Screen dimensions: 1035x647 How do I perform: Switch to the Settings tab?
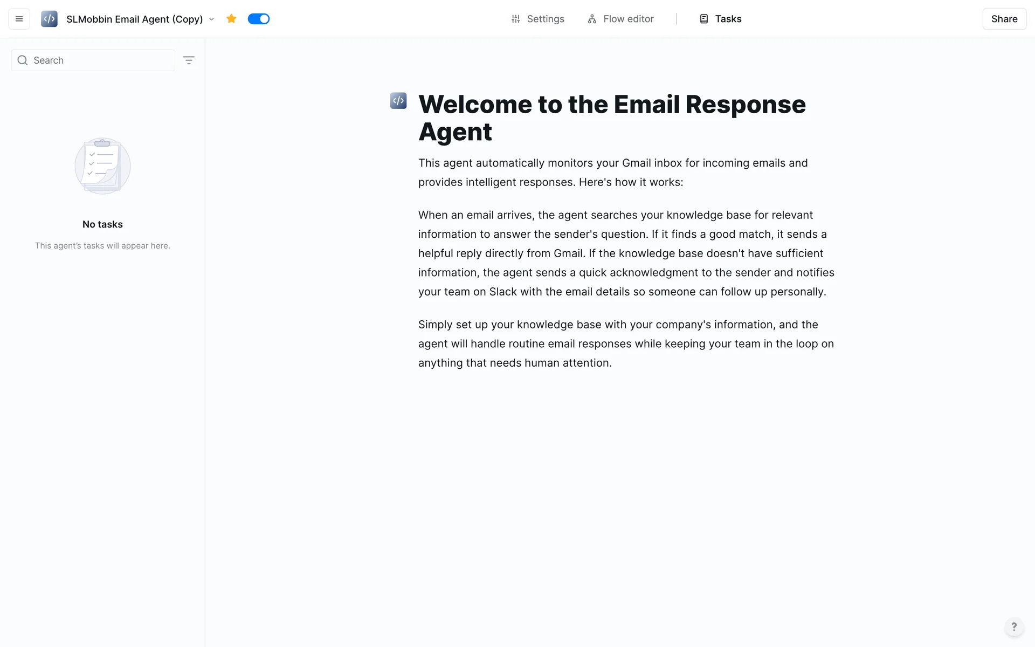[545, 19]
